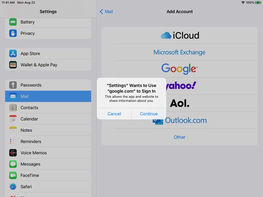Open Safari settings row
This screenshot has width=263, height=197.
coord(48,186)
